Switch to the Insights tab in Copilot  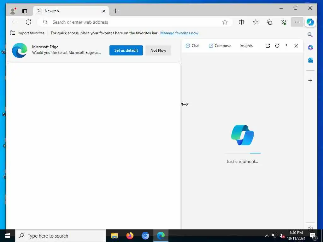[246, 46]
